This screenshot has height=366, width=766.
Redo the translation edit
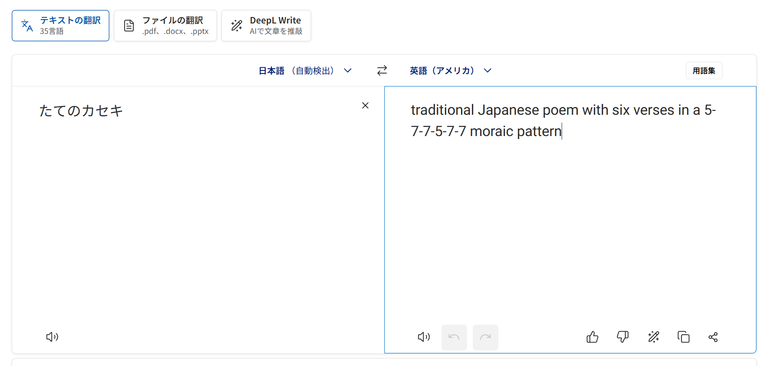click(x=485, y=337)
